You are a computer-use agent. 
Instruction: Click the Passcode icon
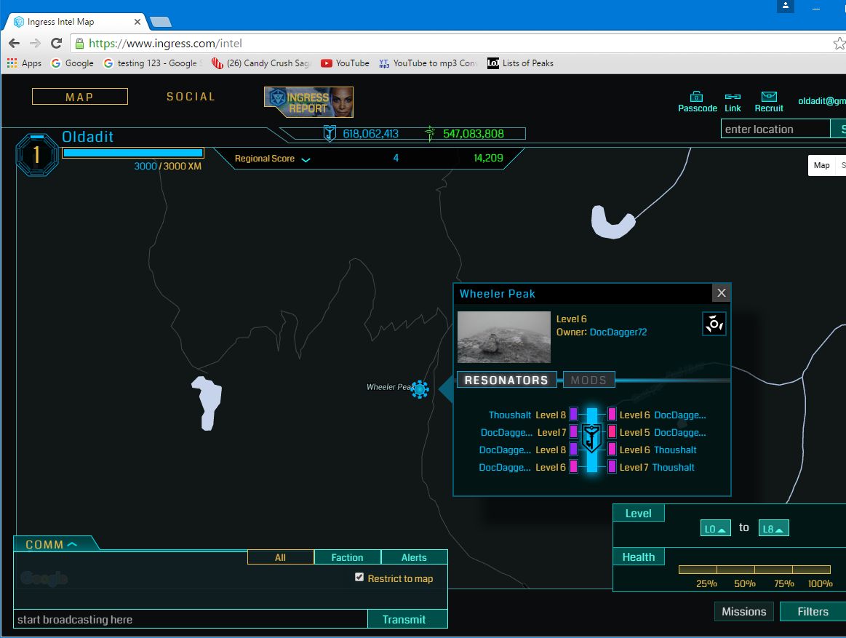click(697, 97)
